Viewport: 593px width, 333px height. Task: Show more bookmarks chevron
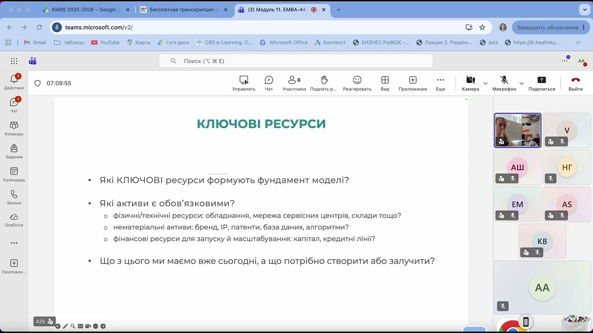pos(578,42)
